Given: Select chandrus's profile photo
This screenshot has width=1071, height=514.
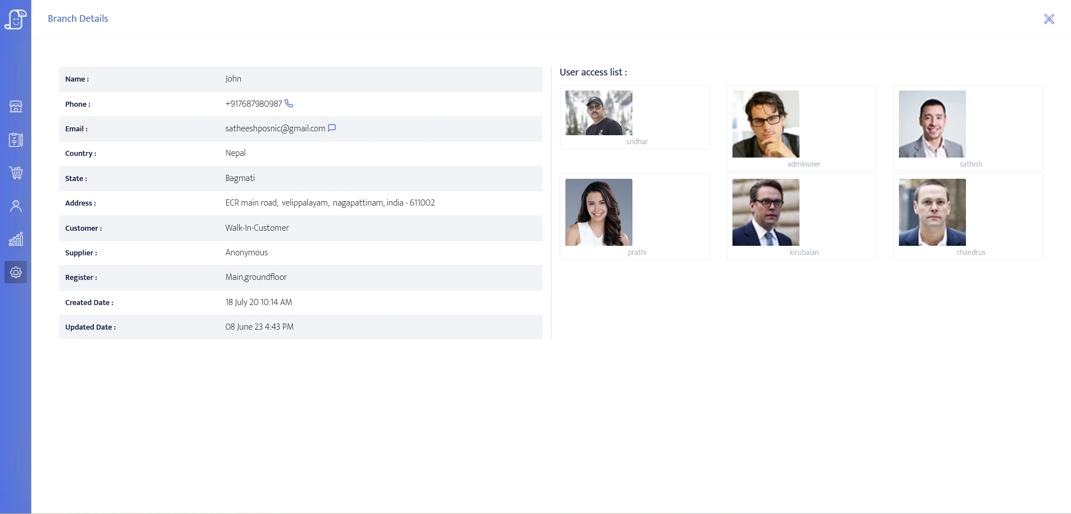Looking at the screenshot, I should coord(932,212).
